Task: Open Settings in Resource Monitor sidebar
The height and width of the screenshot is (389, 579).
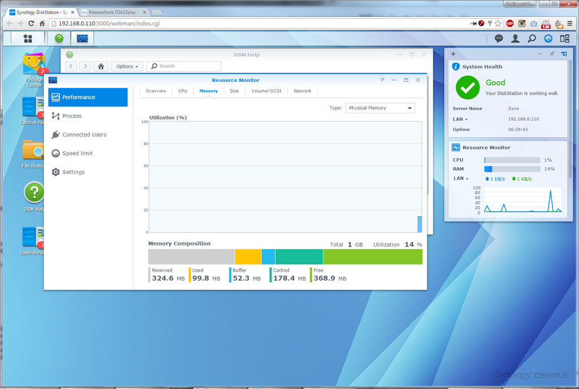Action: [x=88, y=172]
